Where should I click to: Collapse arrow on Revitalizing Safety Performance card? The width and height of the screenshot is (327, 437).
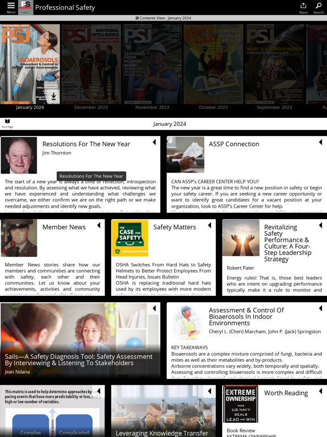tap(321, 225)
